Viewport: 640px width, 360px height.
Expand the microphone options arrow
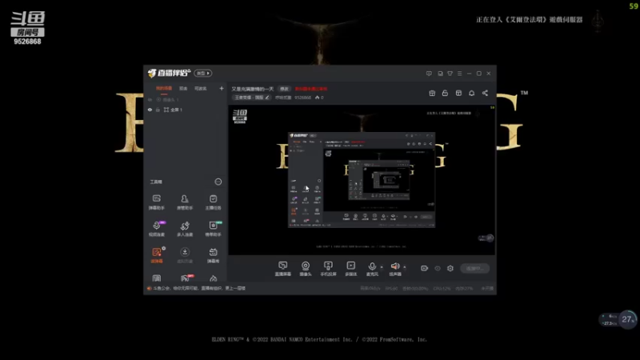click(x=382, y=267)
